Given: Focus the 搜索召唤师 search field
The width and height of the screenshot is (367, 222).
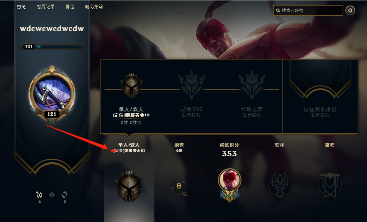Looking at the screenshot, I should (308, 10).
